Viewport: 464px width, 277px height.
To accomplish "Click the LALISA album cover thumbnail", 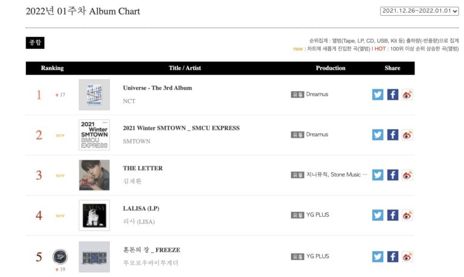I will click(x=94, y=215).
